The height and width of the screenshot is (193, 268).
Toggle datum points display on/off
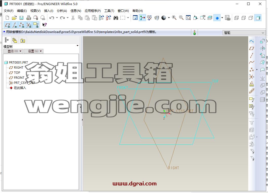pyautogui.click(x=22, y=25)
